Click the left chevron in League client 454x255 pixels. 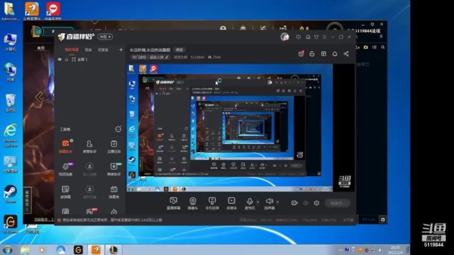click(x=39, y=97)
